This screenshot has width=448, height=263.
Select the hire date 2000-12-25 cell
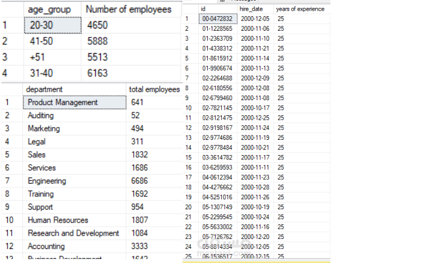255,118
